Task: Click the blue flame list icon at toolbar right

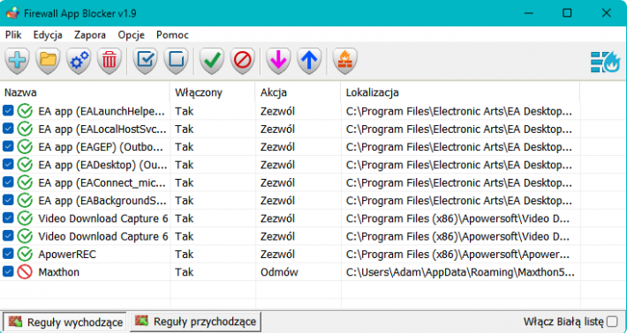Action: (x=606, y=62)
